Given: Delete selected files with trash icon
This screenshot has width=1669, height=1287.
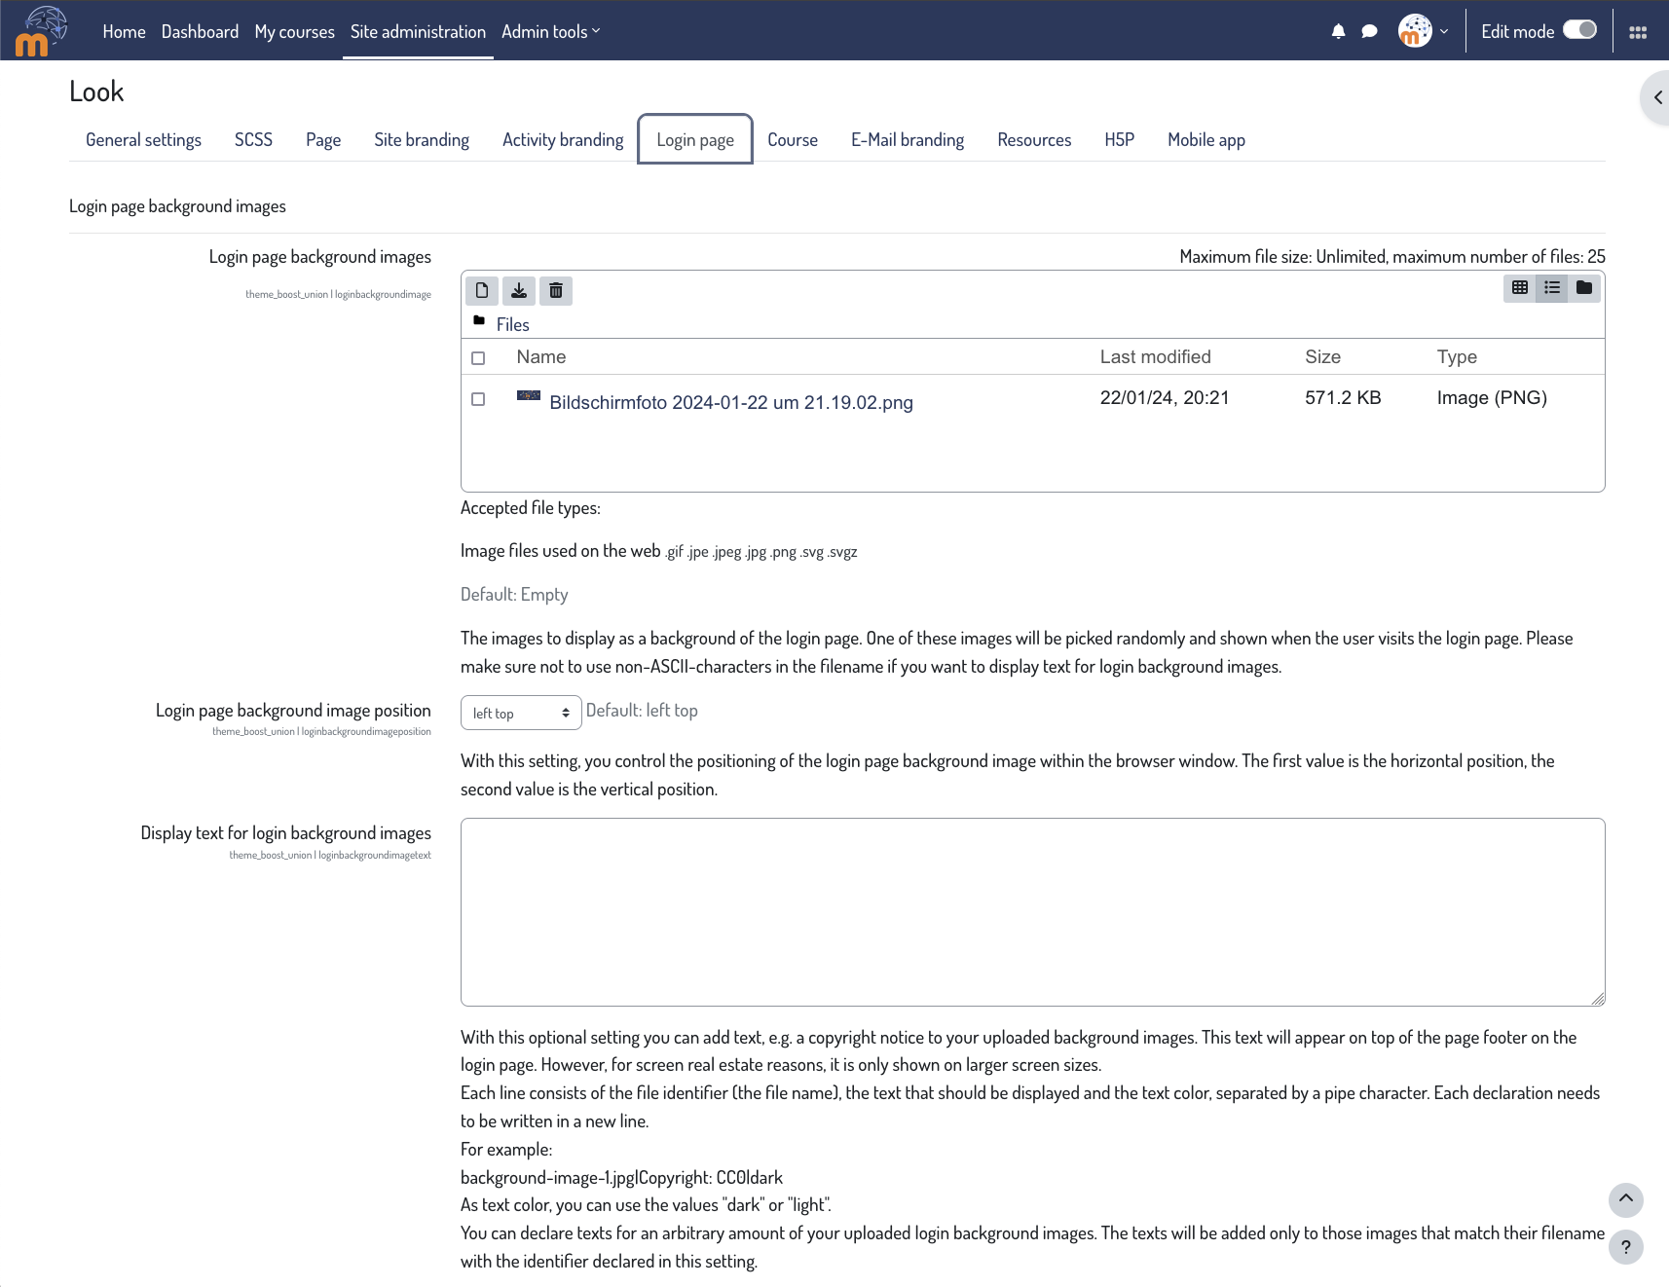Looking at the screenshot, I should click(x=556, y=290).
